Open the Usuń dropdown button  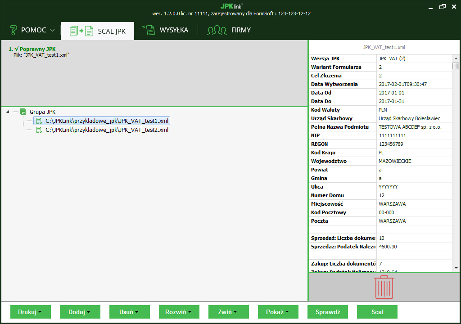tap(129, 312)
